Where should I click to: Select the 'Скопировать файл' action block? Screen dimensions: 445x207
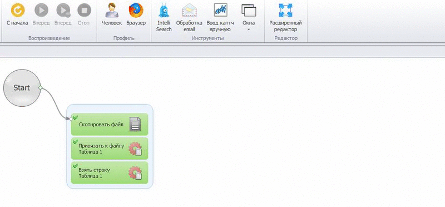click(110, 125)
